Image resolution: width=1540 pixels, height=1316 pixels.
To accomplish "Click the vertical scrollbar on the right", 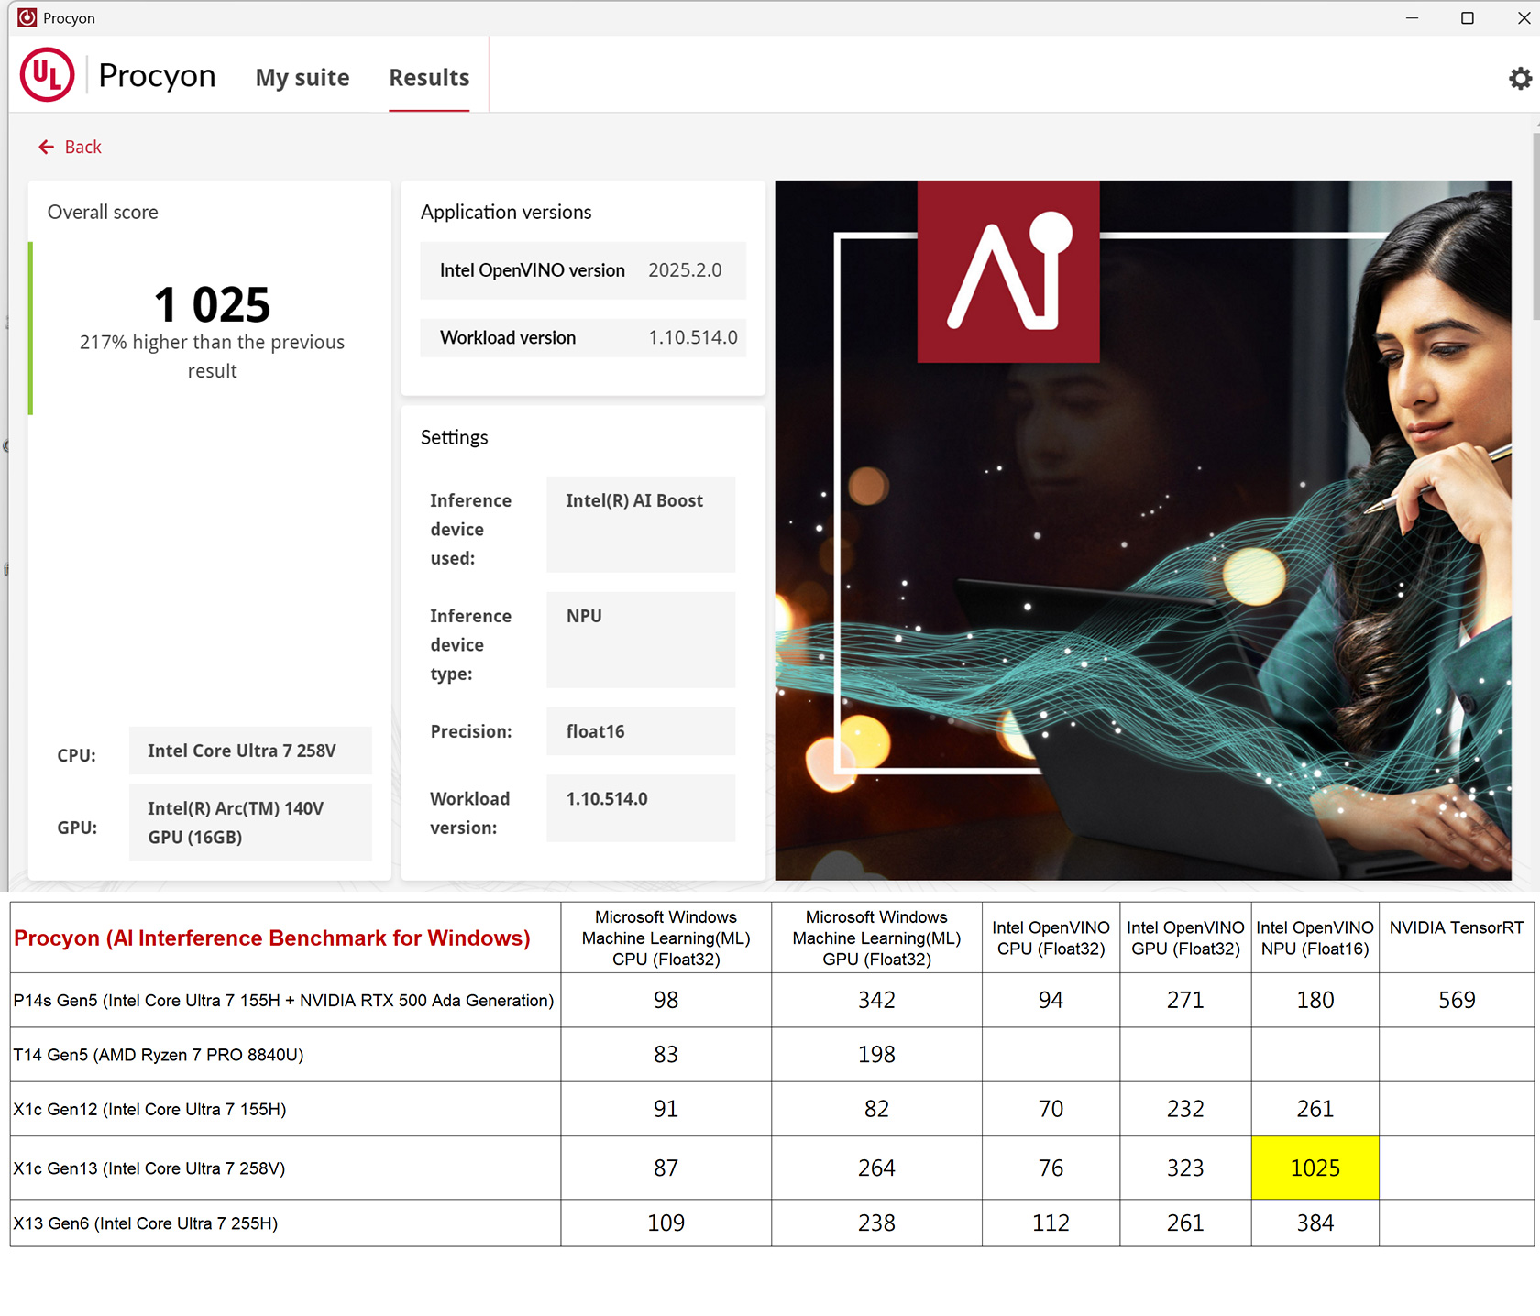I will [1534, 229].
